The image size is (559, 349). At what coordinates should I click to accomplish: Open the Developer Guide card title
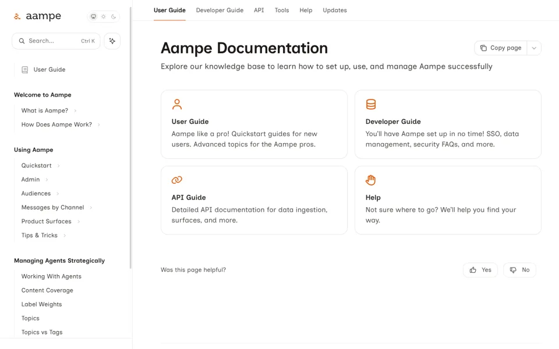pos(393,122)
